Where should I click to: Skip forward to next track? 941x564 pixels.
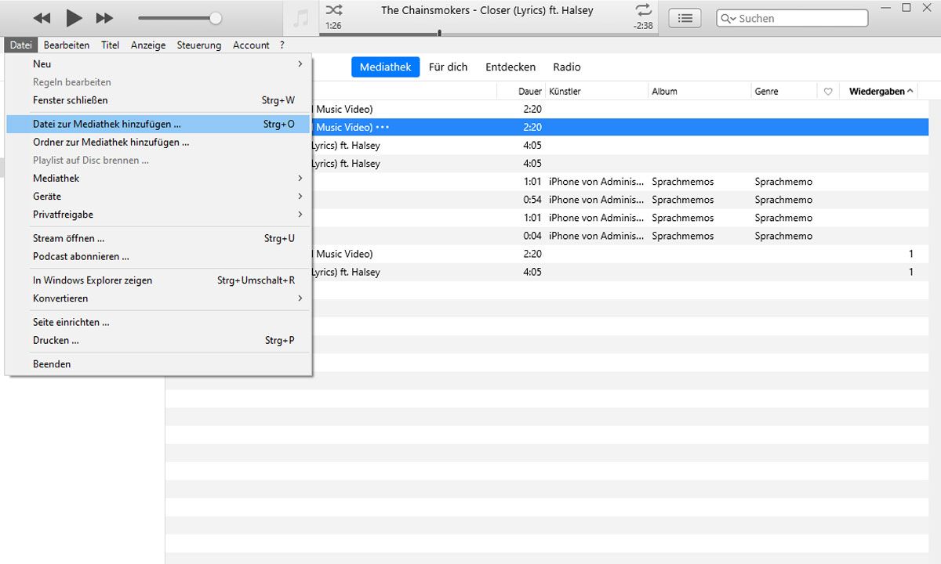(x=104, y=18)
